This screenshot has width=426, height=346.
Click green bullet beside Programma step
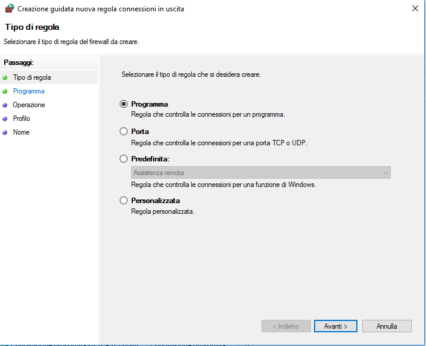tap(5, 92)
